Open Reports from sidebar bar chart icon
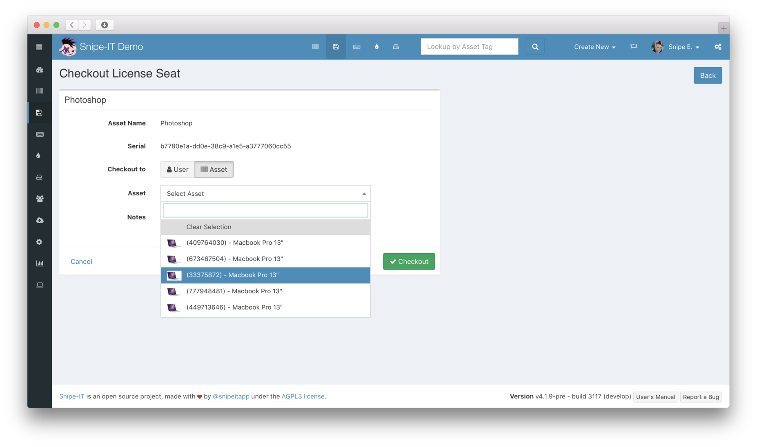 pos(40,263)
